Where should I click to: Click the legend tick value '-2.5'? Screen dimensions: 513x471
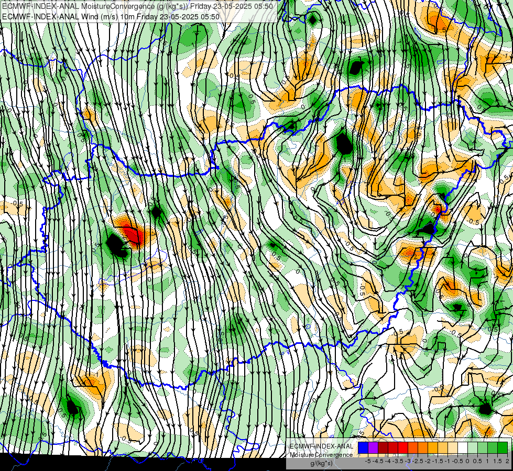[x=419, y=461]
